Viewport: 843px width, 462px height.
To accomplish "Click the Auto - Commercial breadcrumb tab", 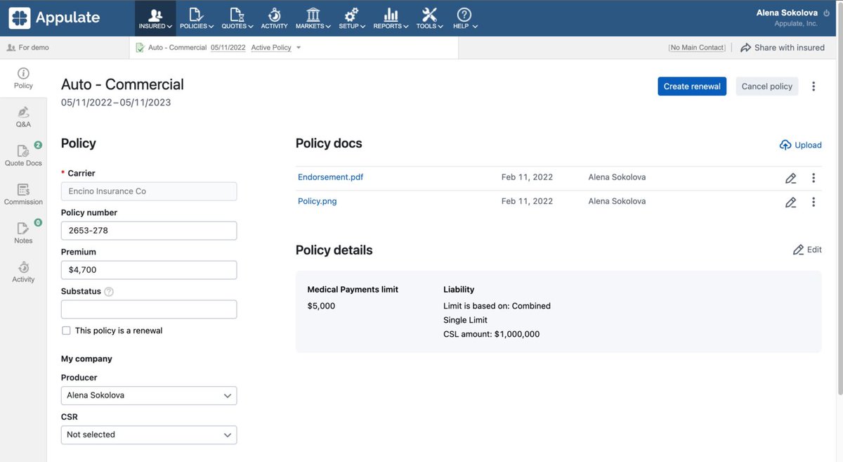I will coord(177,48).
